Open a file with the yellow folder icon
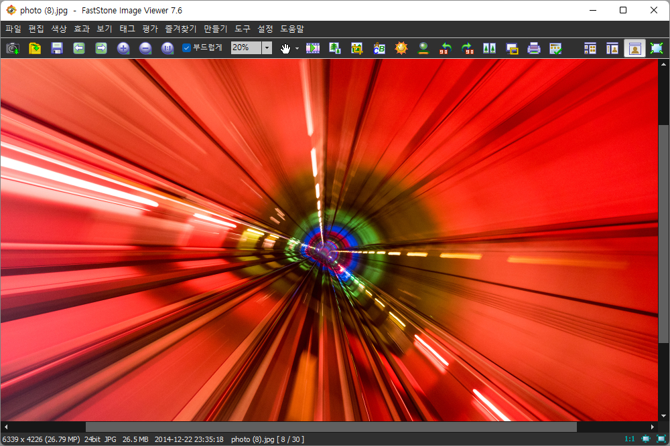 (x=35, y=48)
